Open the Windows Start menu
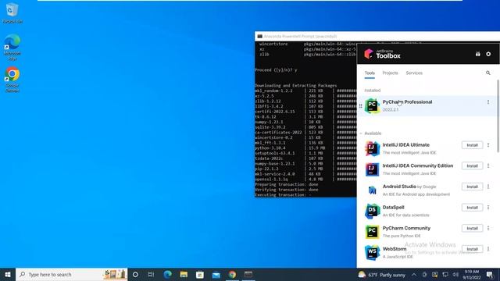Screen dimensions: 500x281 coord(8,274)
